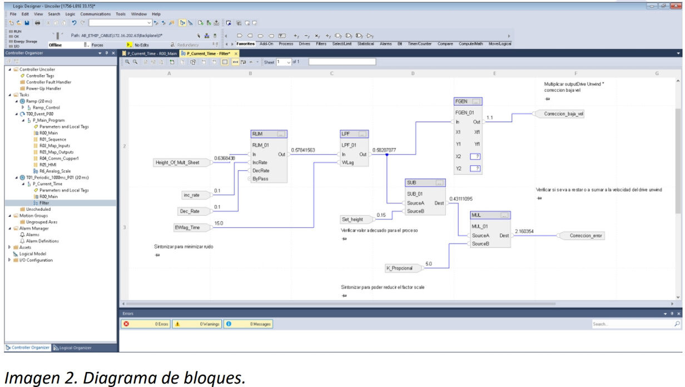Click the sheet description text field
Screen dimensions: 685x387
tap(342, 62)
